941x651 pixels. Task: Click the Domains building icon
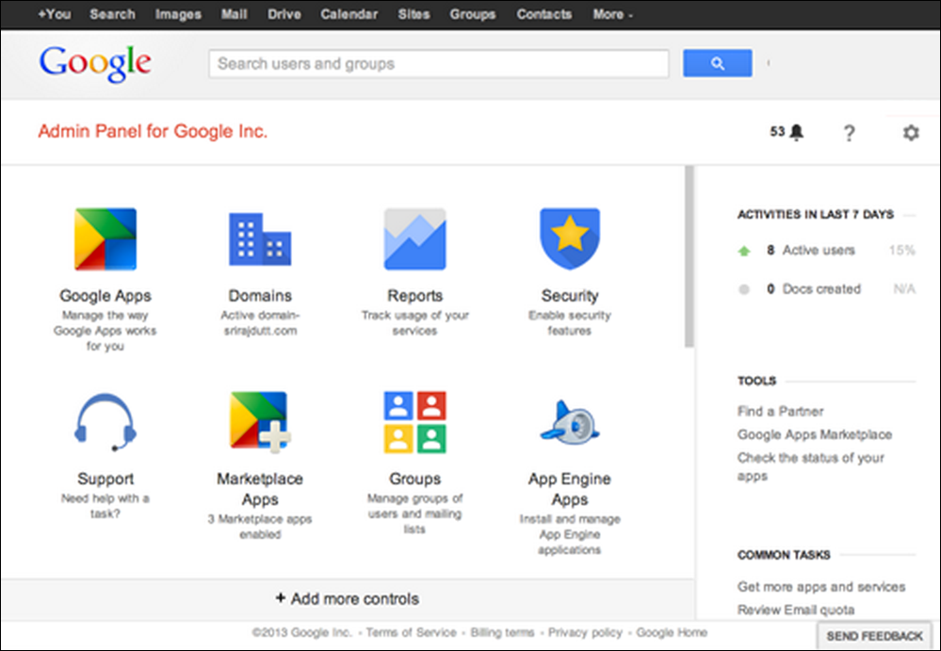260,239
